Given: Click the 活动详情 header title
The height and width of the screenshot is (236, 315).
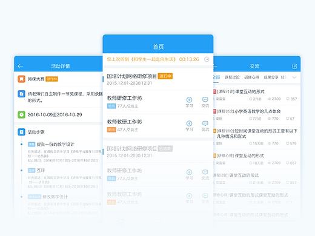Looking at the screenshot, I should click(x=61, y=66).
